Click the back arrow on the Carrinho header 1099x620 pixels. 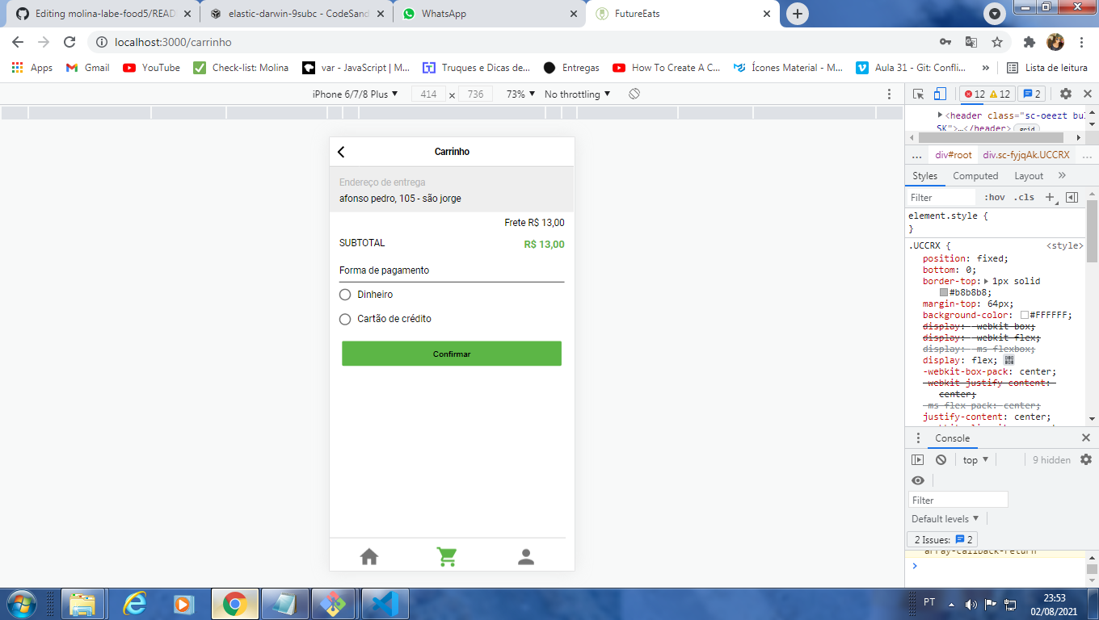pyautogui.click(x=340, y=151)
